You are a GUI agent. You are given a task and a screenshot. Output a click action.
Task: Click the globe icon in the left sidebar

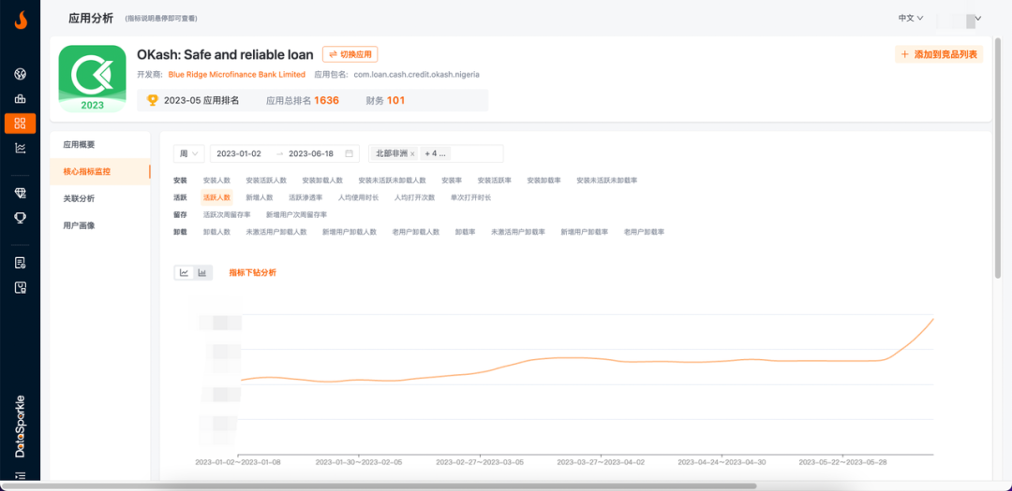(x=20, y=74)
